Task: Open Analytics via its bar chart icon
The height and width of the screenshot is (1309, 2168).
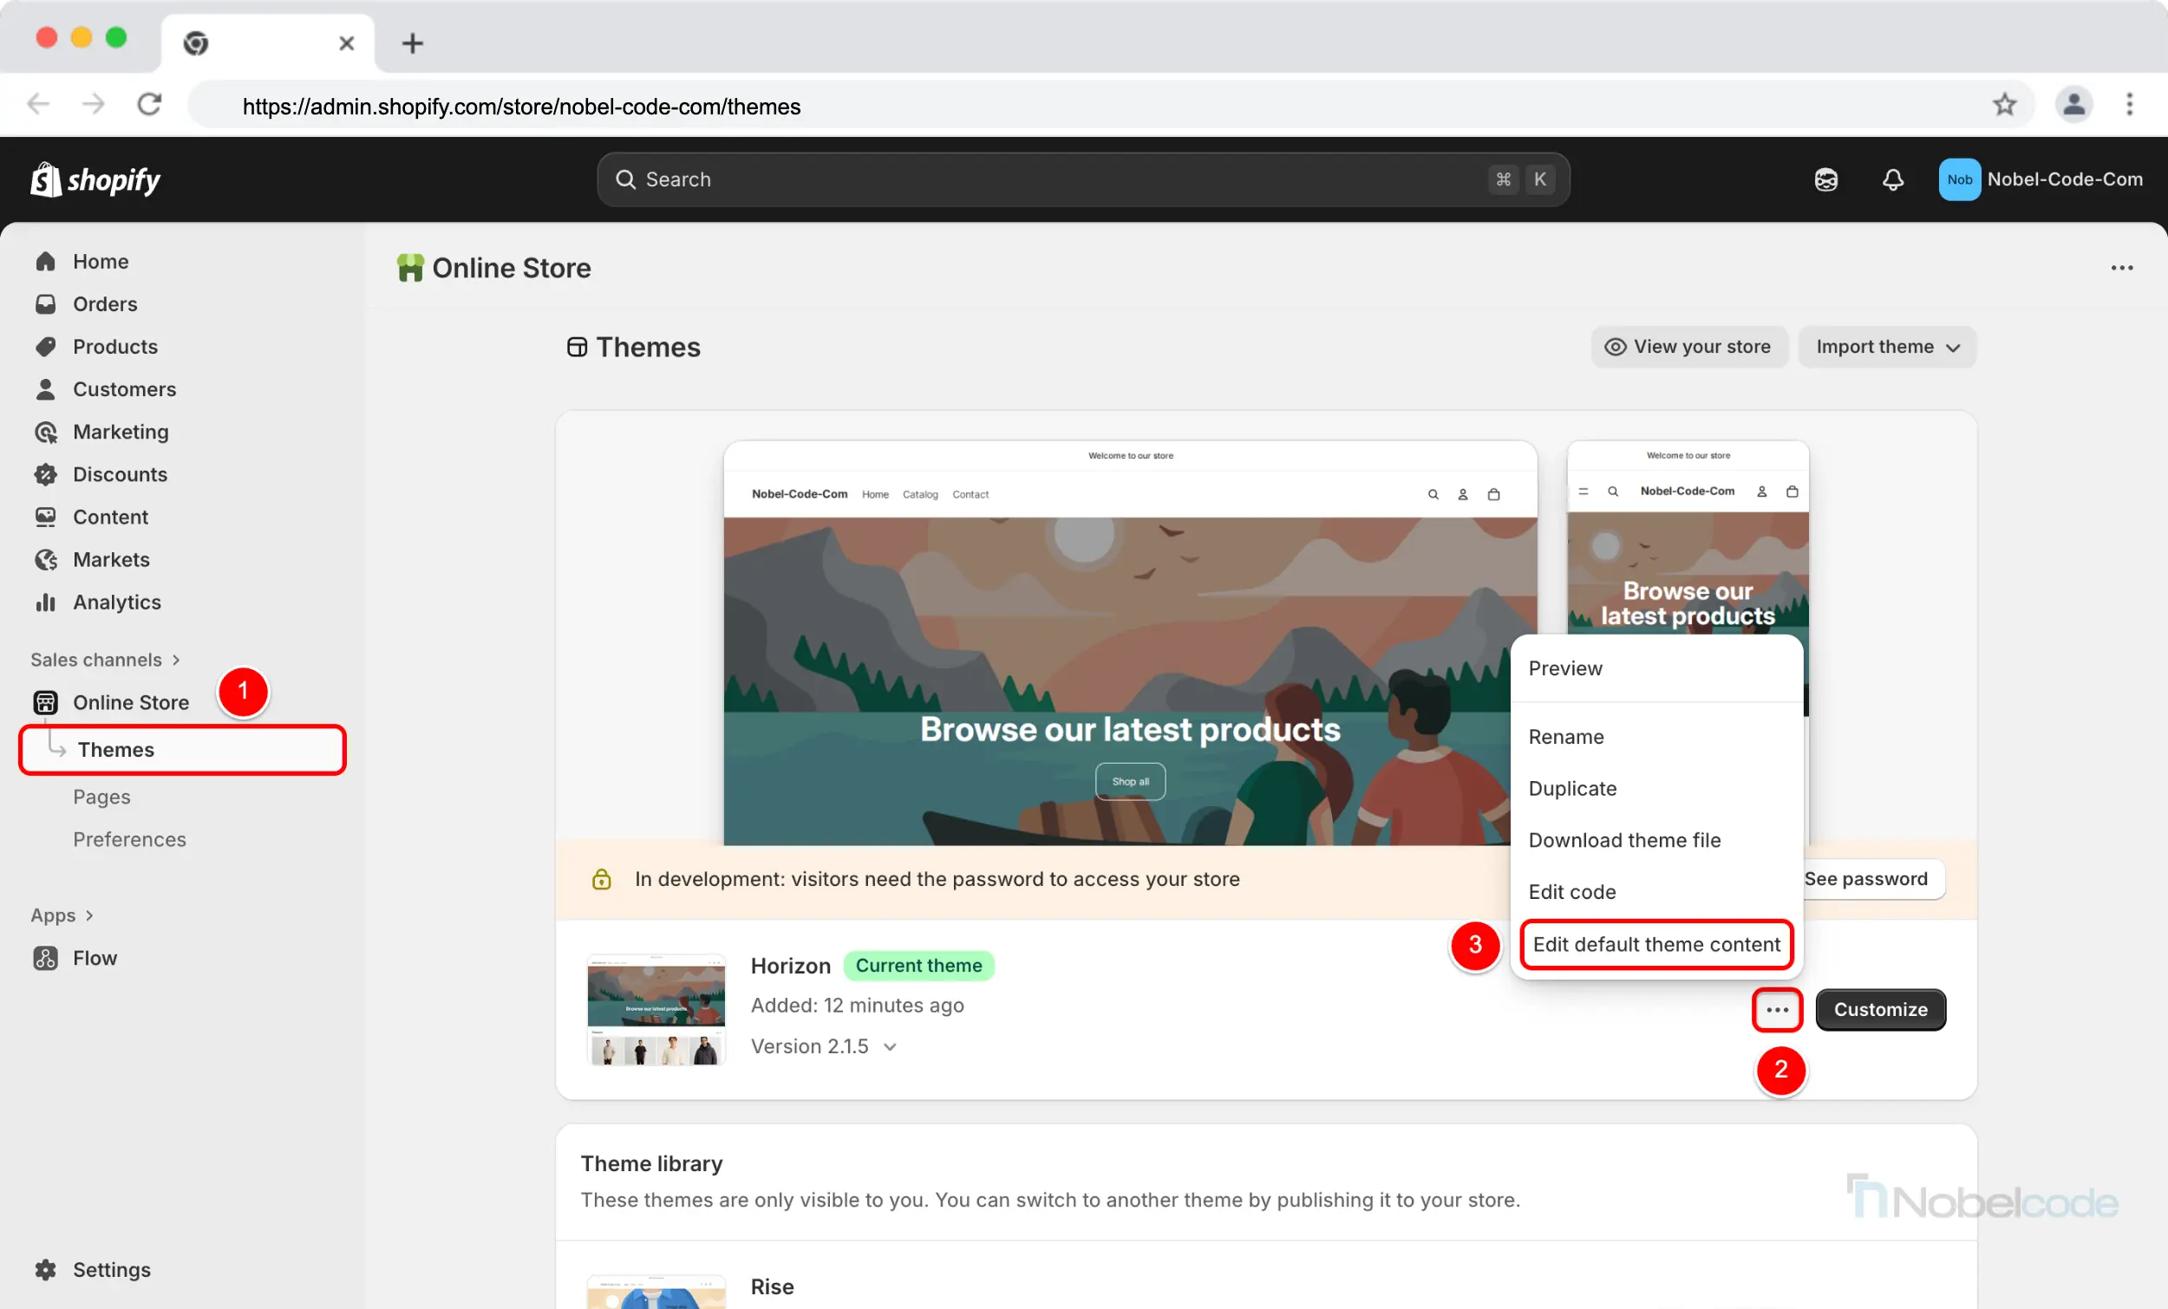Action: click(46, 602)
